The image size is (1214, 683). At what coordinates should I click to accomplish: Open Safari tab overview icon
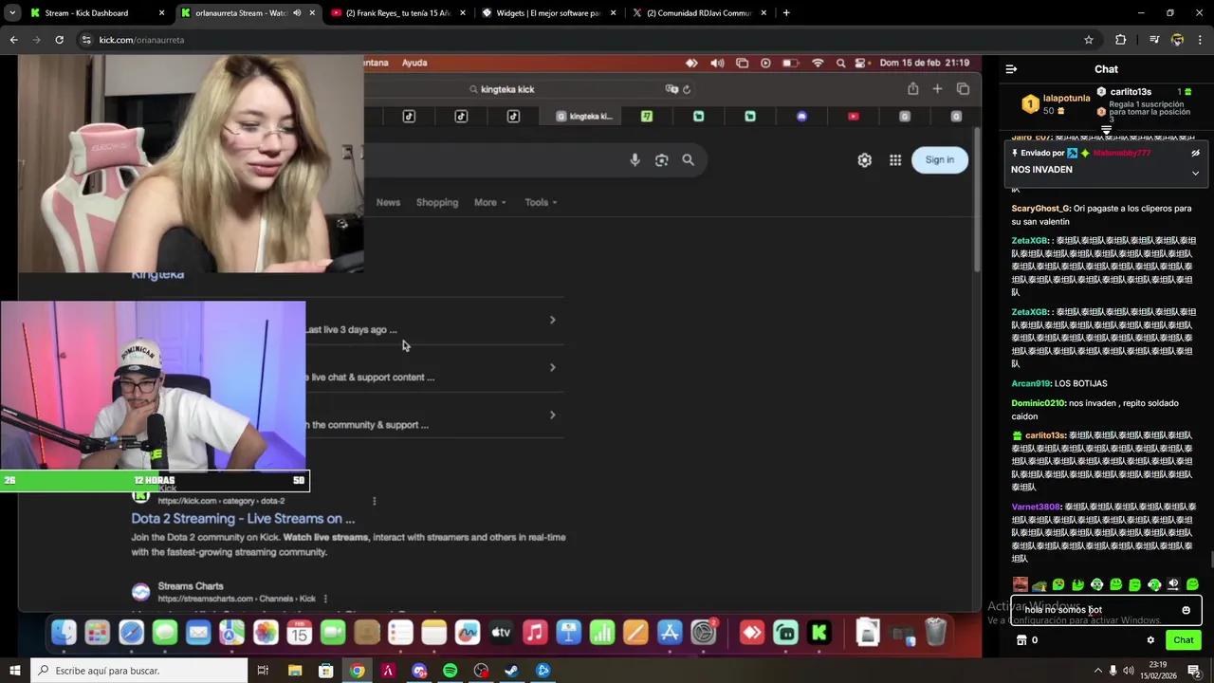coord(963,89)
